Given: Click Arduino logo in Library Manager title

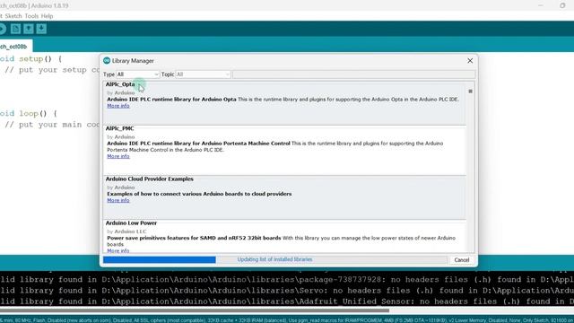Looking at the screenshot, I should click(x=107, y=60).
